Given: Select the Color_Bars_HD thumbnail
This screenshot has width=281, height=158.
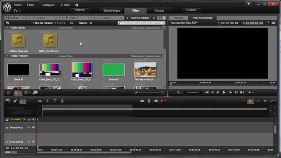Looking at the screenshot, I should [50, 70].
